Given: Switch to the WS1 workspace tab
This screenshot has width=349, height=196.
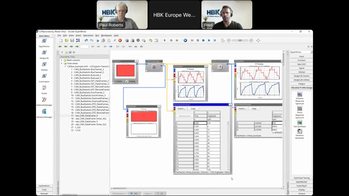Looking at the screenshot, I should [136, 194].
